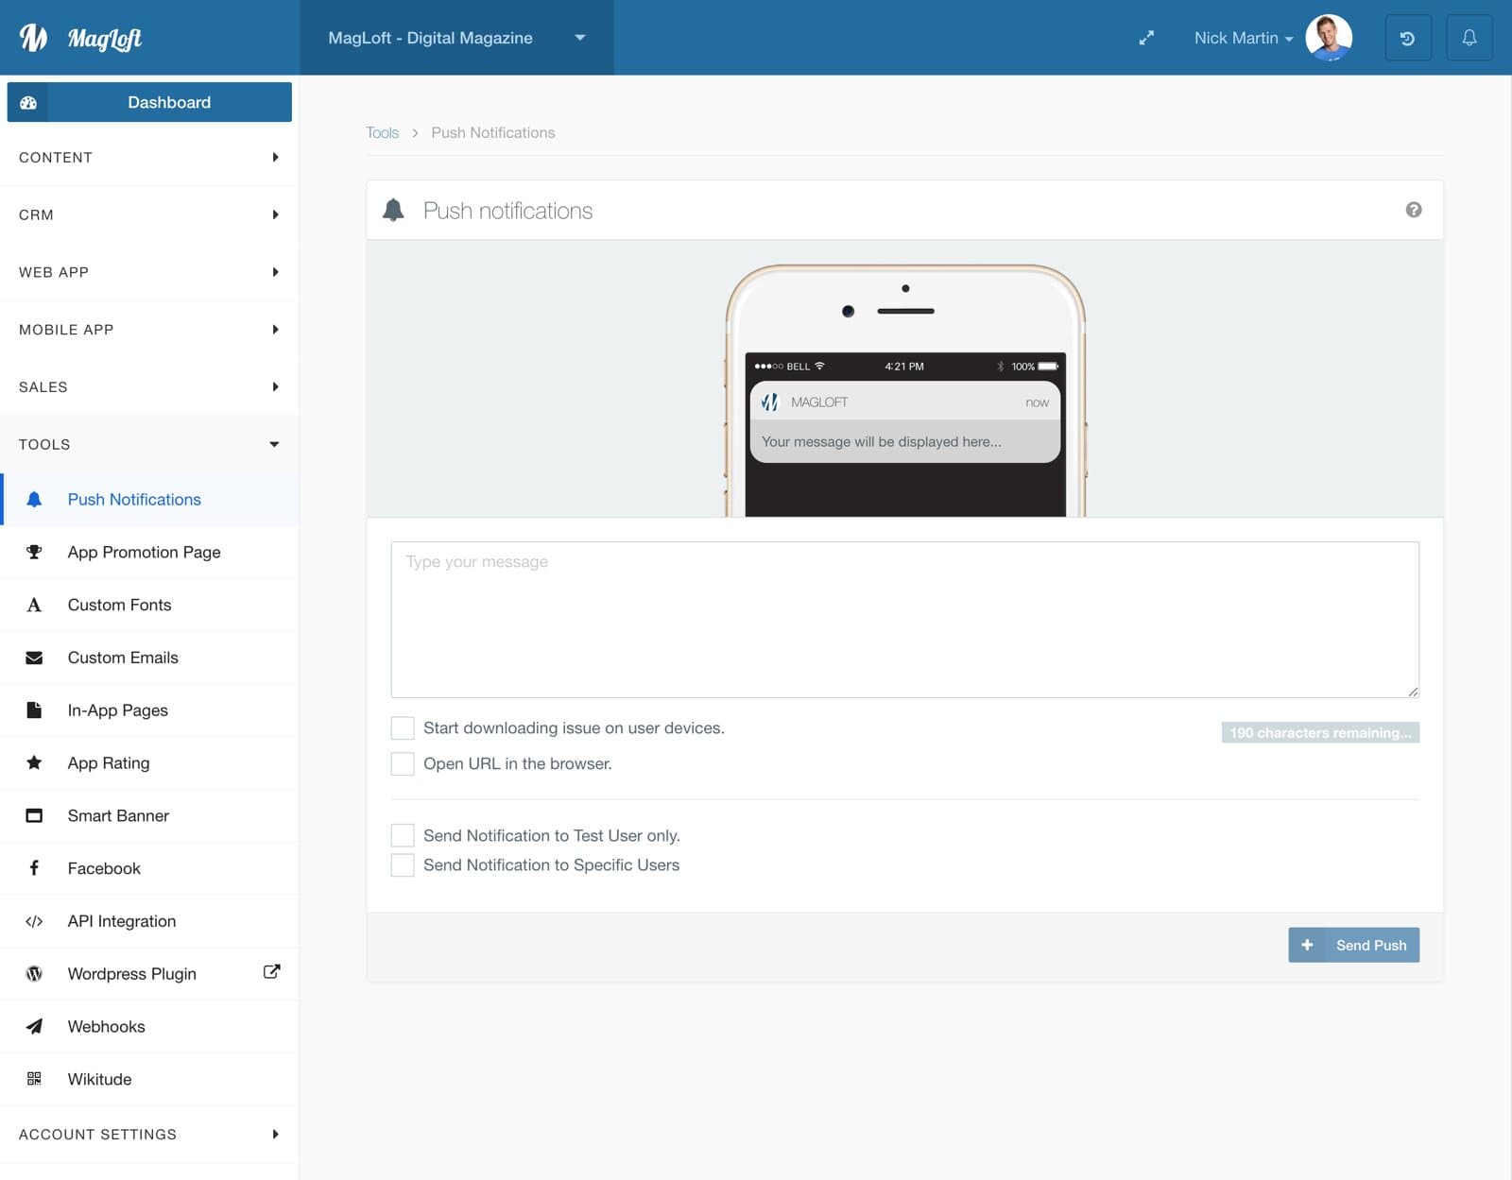Click the Smart Banner window icon
The image size is (1512, 1180).
(34, 815)
